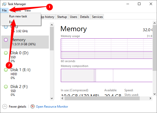Screen dimensions: 157x113
Task: Click the Fewer details chevron icon
Action: (5, 106)
